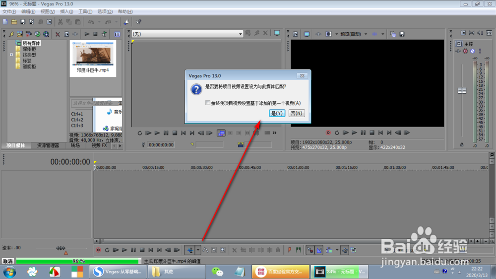Select the Normal Edit tool

(x=190, y=250)
